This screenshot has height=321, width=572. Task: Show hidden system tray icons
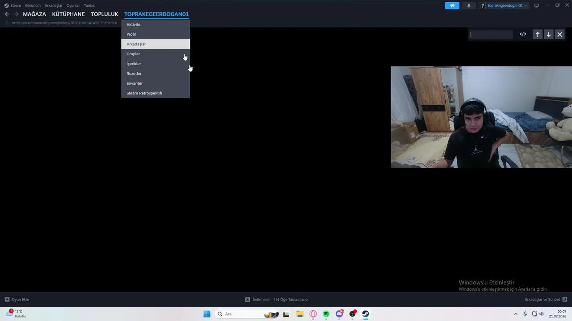pos(516,314)
